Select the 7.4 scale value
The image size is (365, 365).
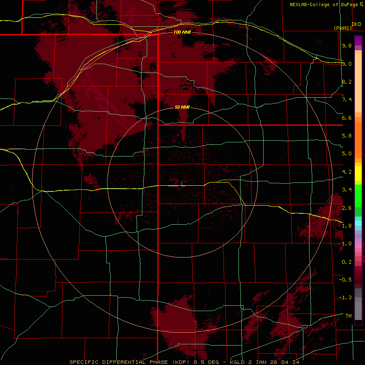point(347,100)
